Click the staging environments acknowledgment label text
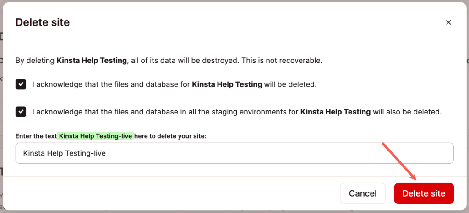Image resolution: width=469 pixels, height=213 pixels. pos(165,112)
